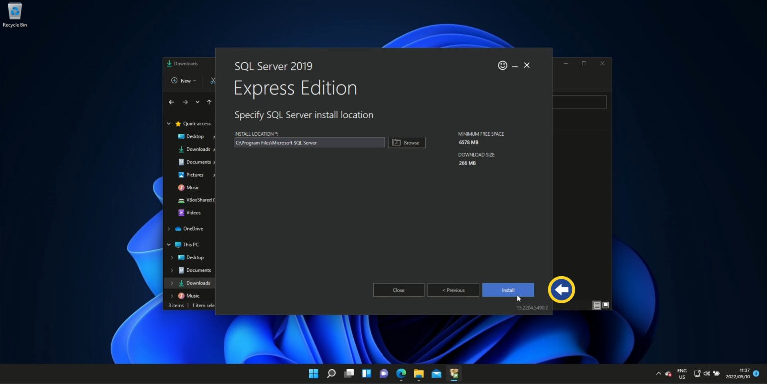
Task: Open Teams Chat from the taskbar
Action: (x=383, y=373)
